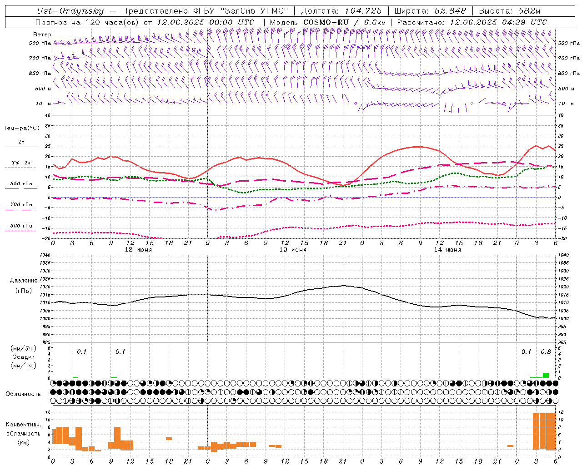Viewport: 582px width, 465px height.
Task: Click the (мм/3ч.) precipitation label
Action: tap(23, 348)
